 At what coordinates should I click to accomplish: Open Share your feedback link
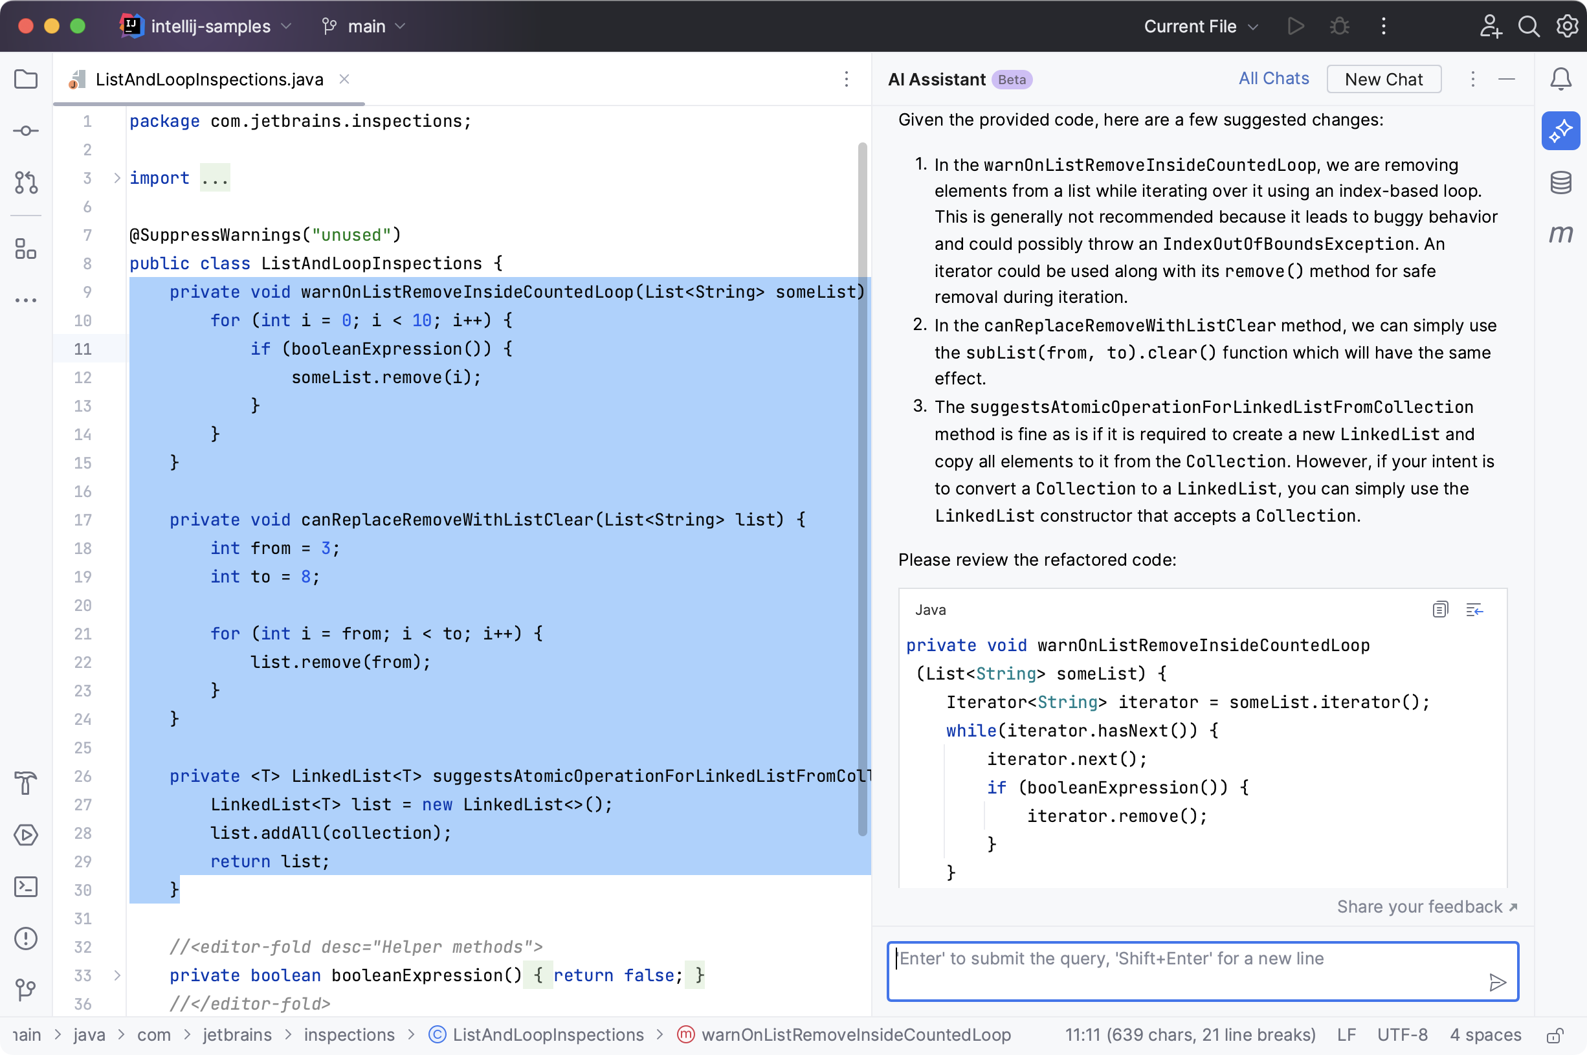[x=1427, y=906]
